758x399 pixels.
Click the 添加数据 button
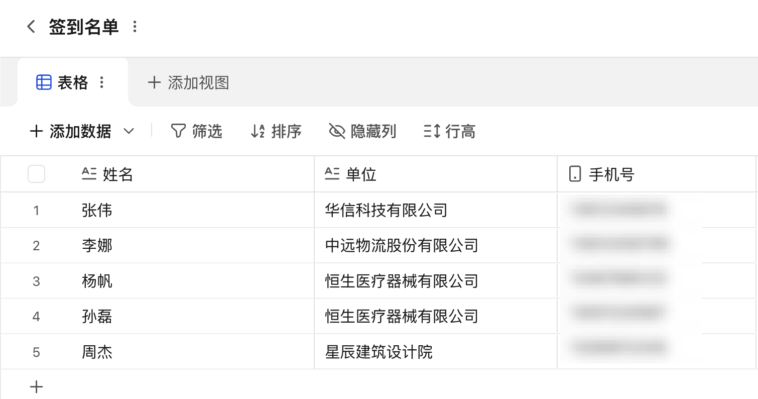(71, 132)
